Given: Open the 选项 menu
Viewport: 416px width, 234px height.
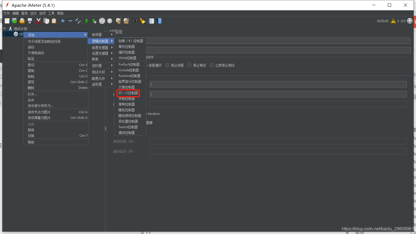Looking at the screenshot, I should (42, 13).
